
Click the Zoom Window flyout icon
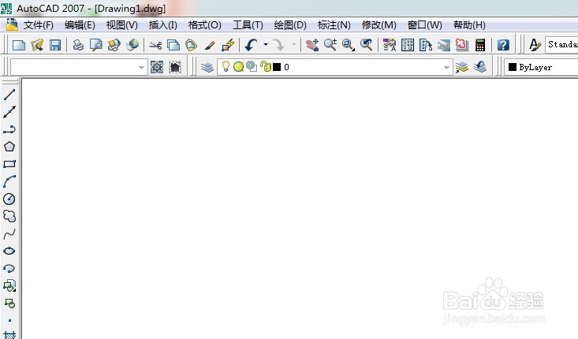coord(348,45)
